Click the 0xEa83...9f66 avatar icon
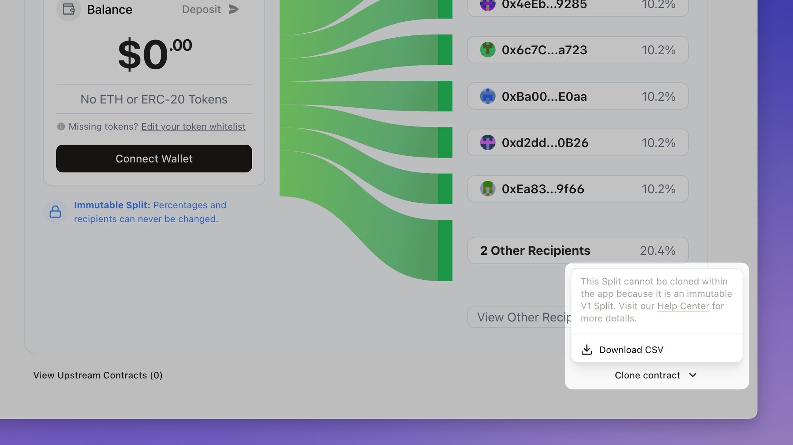The height and width of the screenshot is (445, 793). (488, 189)
